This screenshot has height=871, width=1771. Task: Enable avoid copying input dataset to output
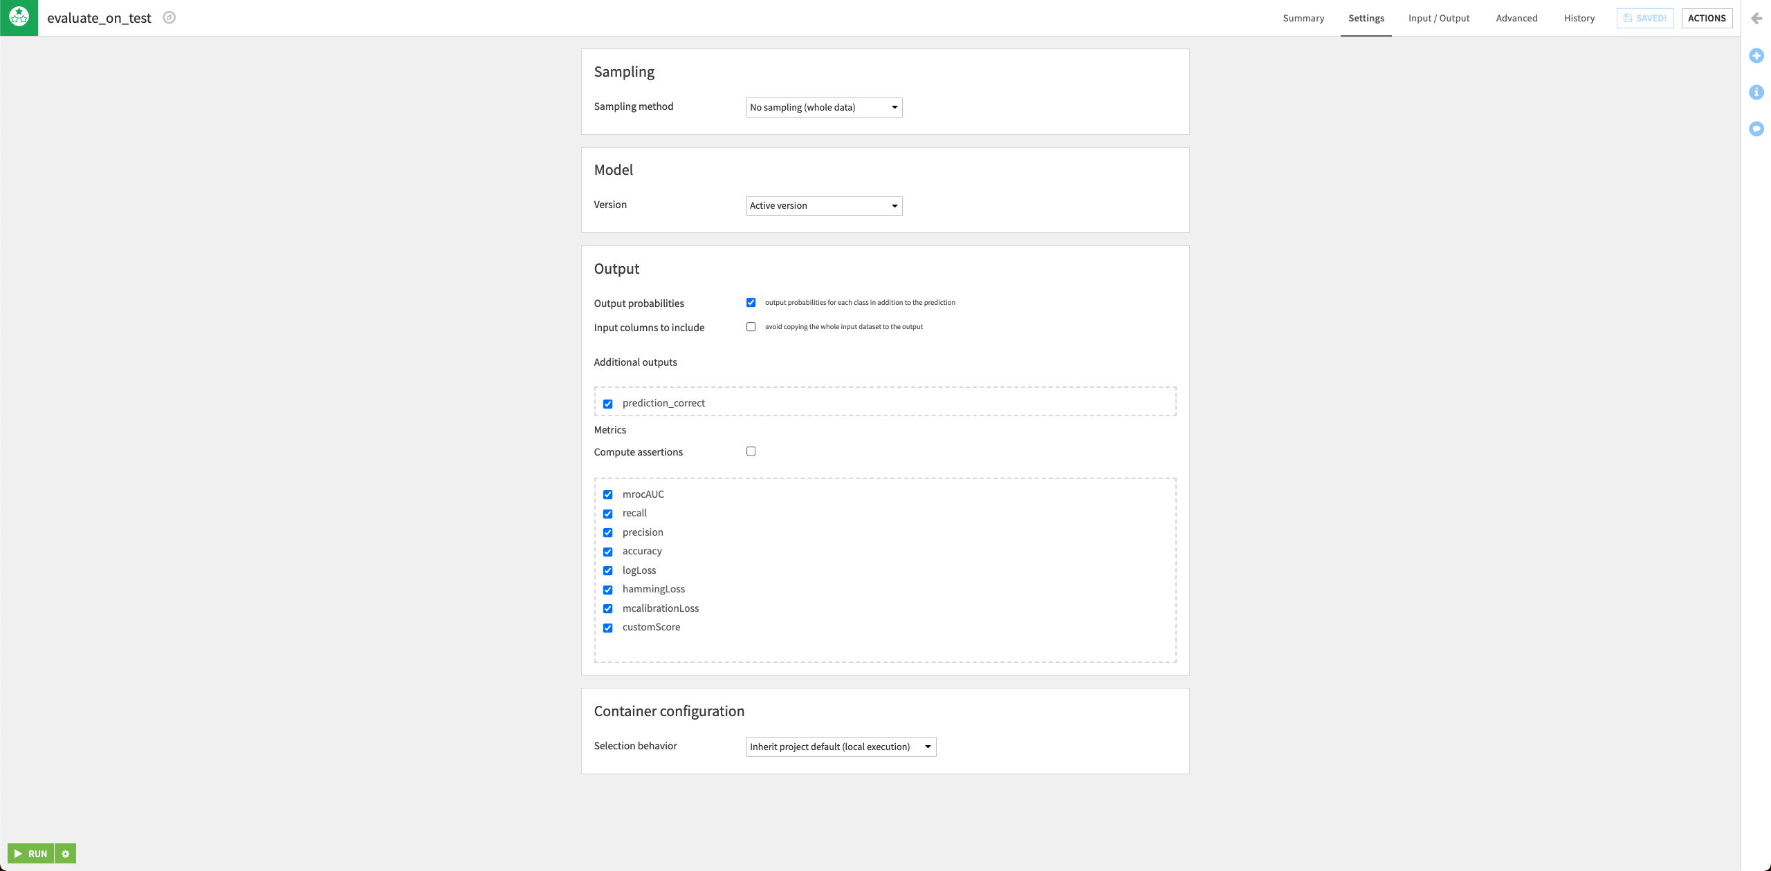click(x=751, y=326)
